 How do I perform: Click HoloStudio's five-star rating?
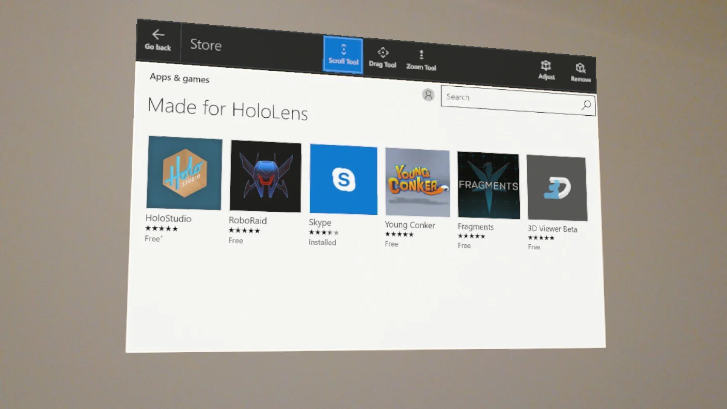pyautogui.click(x=162, y=229)
